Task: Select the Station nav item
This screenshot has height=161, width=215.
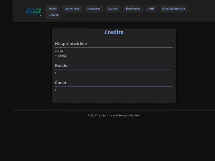Action: (113, 9)
